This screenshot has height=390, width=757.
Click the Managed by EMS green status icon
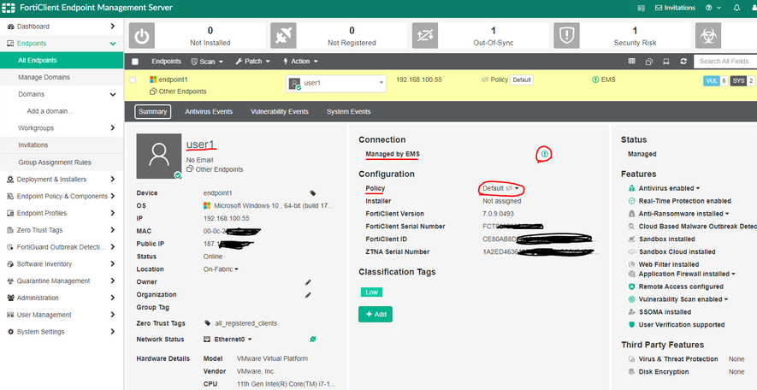pos(545,154)
